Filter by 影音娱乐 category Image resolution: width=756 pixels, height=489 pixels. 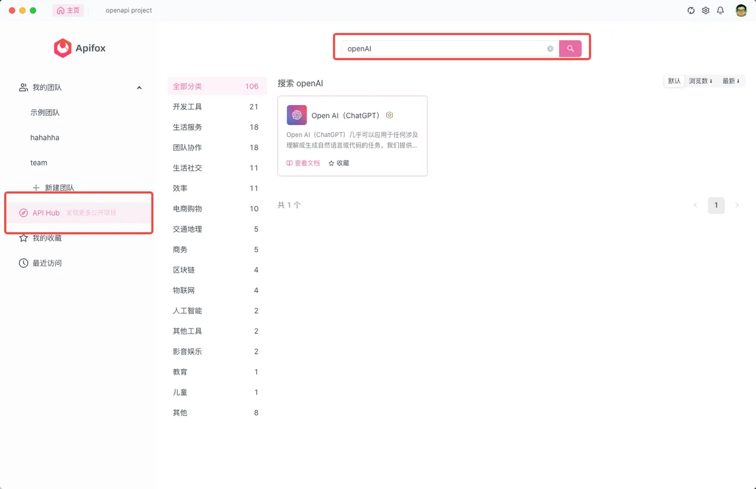217,351
